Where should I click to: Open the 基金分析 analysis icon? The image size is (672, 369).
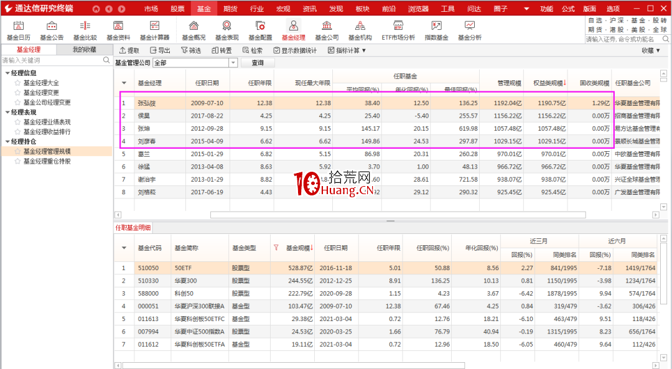click(470, 30)
